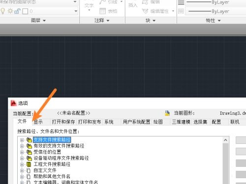
Task: Click the layer color square swatch
Action: click(25, 11)
